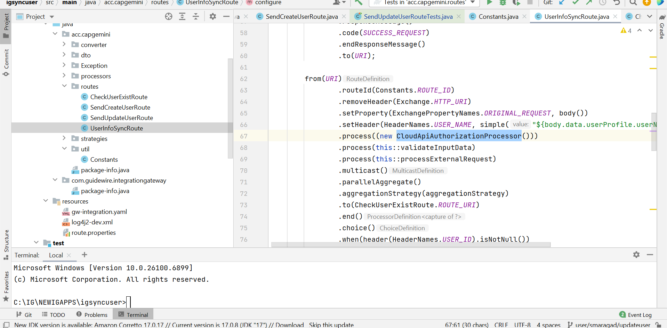Collapse the routes package folder
667x328 pixels.
point(64,86)
